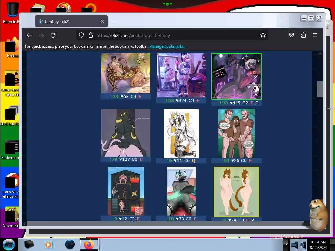Open the thumbnail scored 9 with 12 favorites
This screenshot has width=335, height=251.
point(126,191)
